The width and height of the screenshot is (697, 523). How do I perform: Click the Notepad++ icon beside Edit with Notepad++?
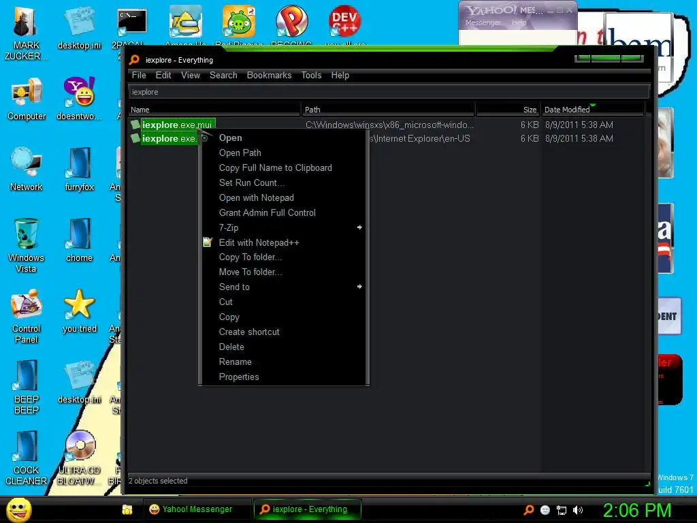point(207,242)
